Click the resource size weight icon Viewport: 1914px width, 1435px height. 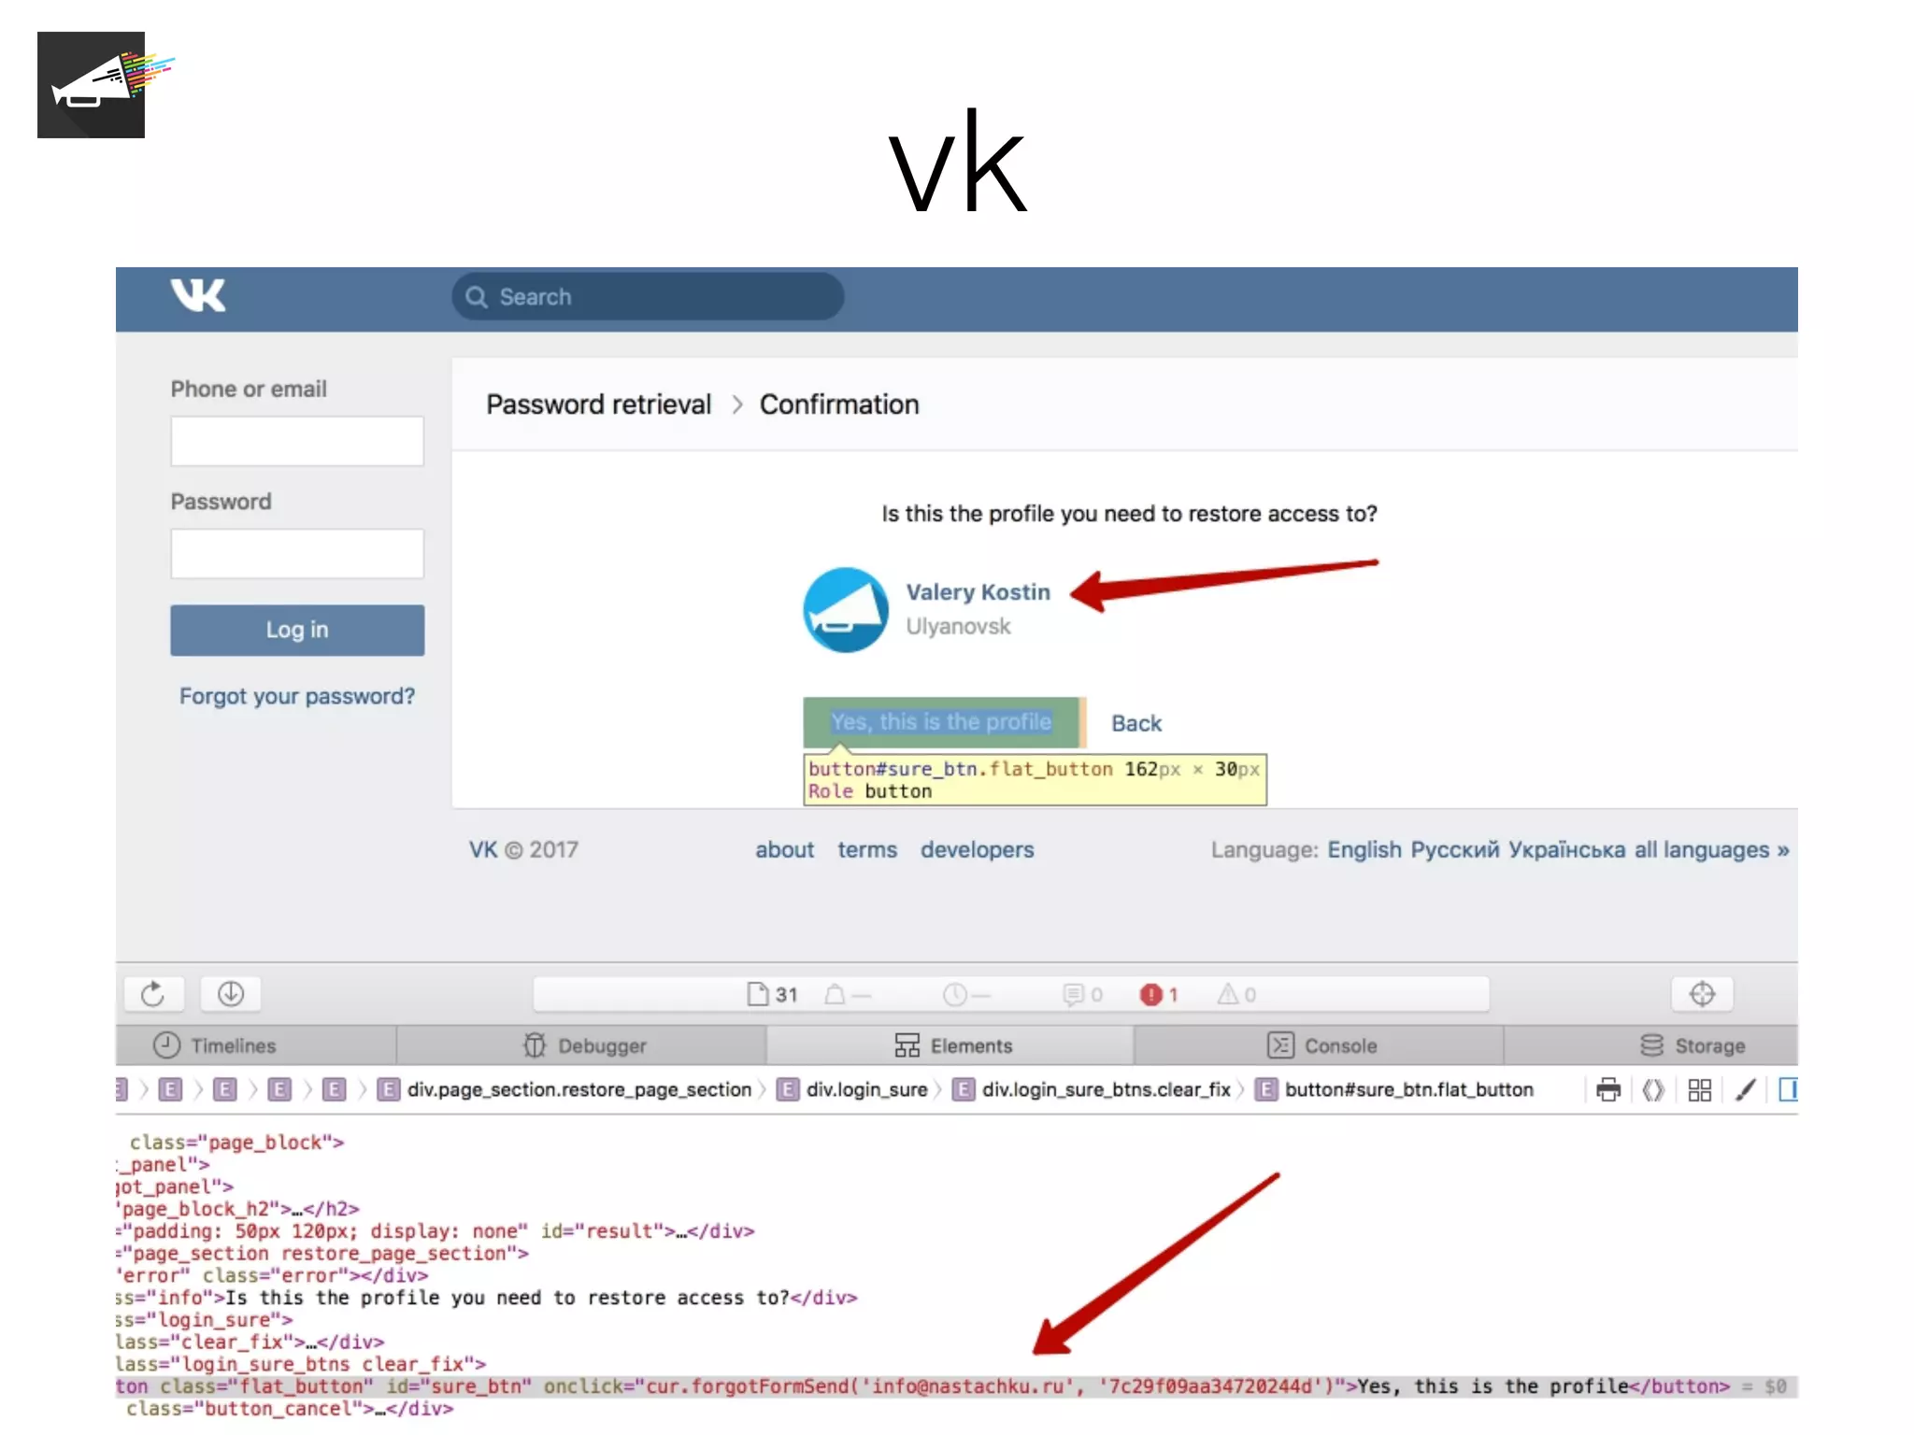click(835, 994)
